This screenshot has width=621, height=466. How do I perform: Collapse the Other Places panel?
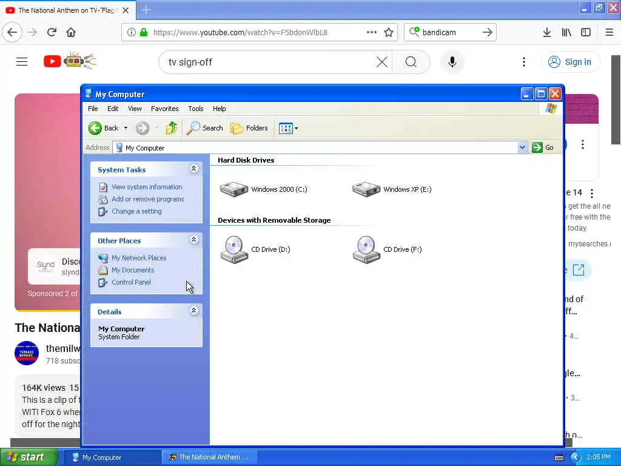(x=193, y=240)
